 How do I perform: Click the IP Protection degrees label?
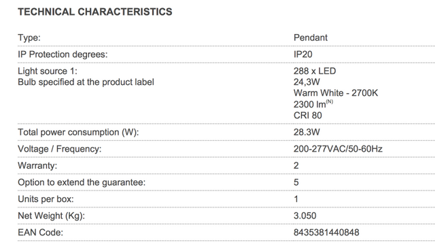pos(63,54)
